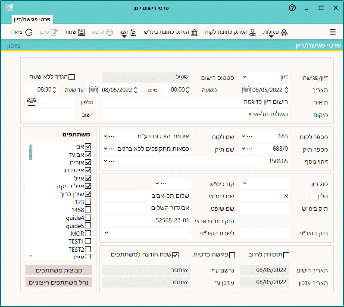
Task: Click the יישוב city input field
Action: click(x=50, y=114)
